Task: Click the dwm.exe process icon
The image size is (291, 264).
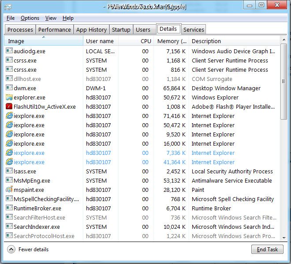Action: point(9,88)
